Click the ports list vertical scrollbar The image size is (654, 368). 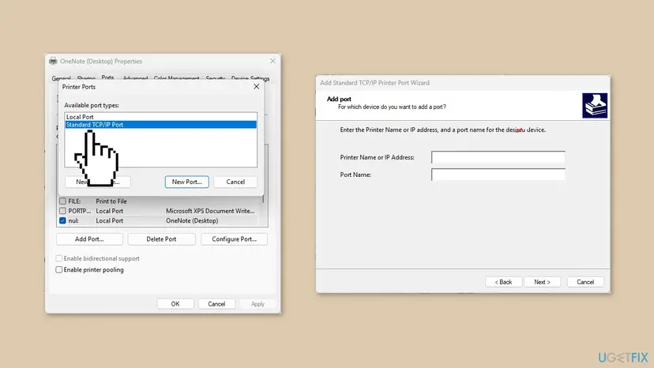click(x=263, y=200)
